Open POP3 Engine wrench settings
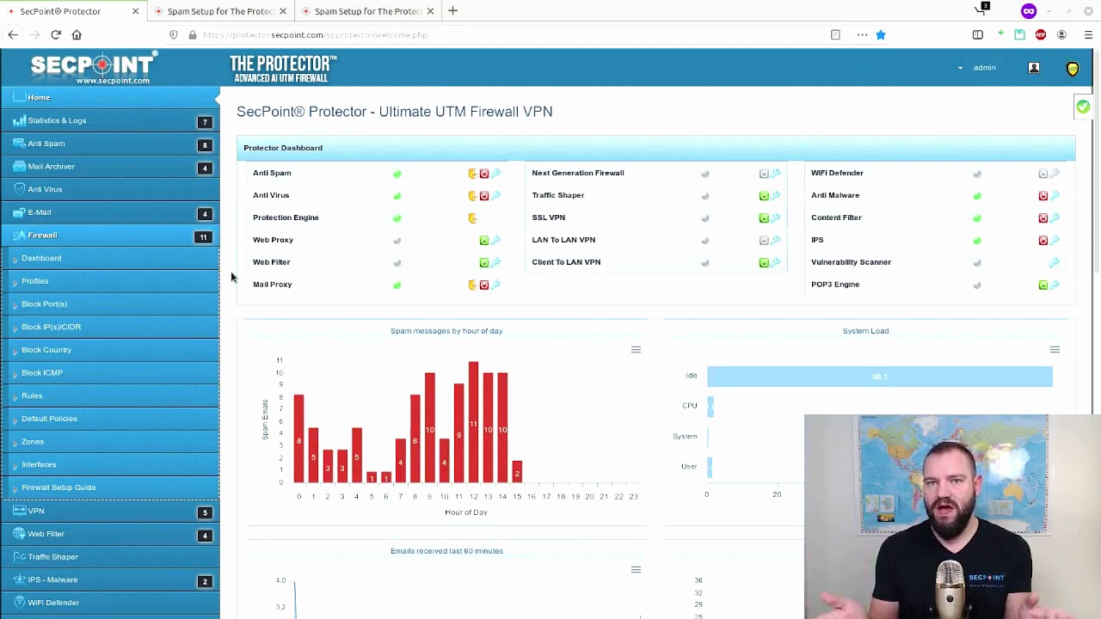This screenshot has width=1101, height=619. pyautogui.click(x=1055, y=285)
